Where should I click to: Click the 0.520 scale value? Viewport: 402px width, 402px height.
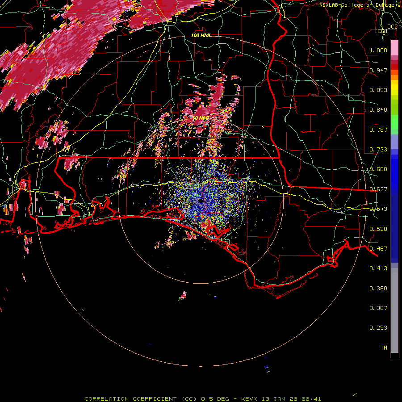tap(378, 229)
